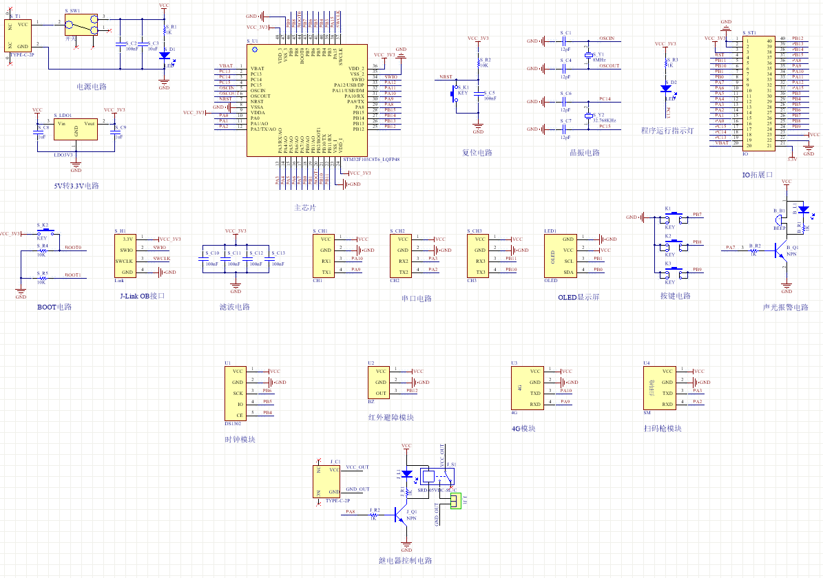Viewport: 823px width, 578px height.
Task: Click the '滤波电路' section title
Action: tap(235, 307)
